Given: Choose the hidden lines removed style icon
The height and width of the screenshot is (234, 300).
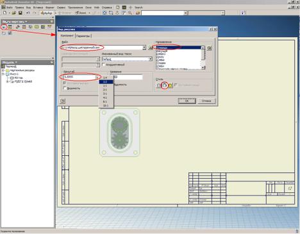Looking at the screenshot, I should tap(164, 85).
